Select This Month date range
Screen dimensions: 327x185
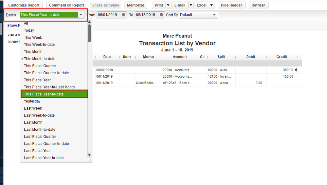(x=54, y=52)
